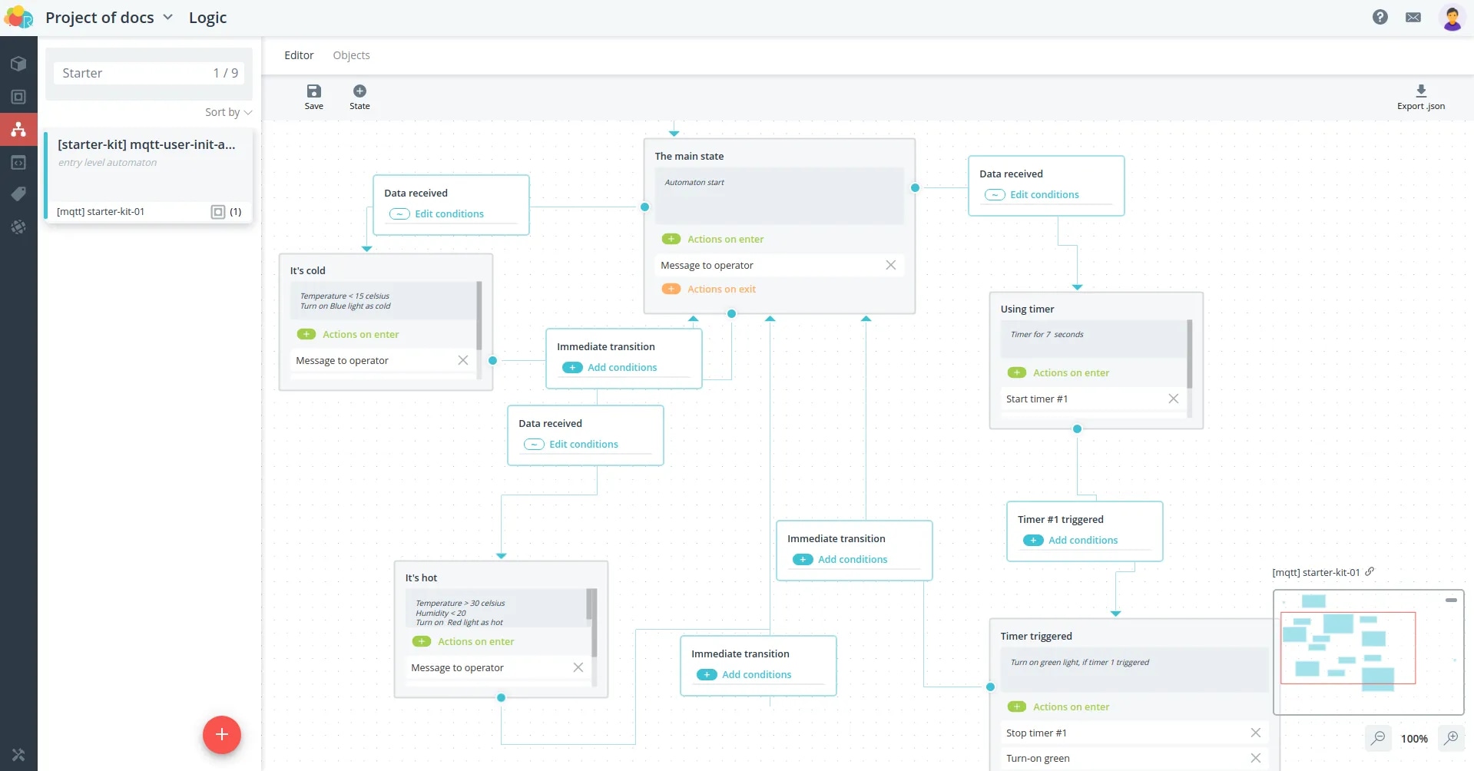Collapse the minimap panel

click(1451, 600)
